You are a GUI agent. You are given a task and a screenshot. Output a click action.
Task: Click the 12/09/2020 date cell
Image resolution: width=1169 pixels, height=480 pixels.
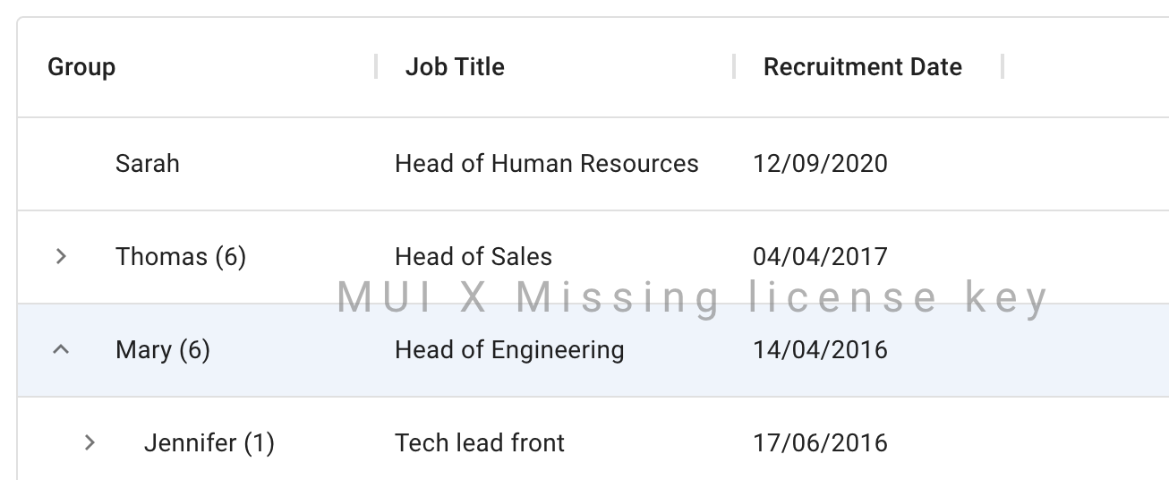(x=820, y=164)
